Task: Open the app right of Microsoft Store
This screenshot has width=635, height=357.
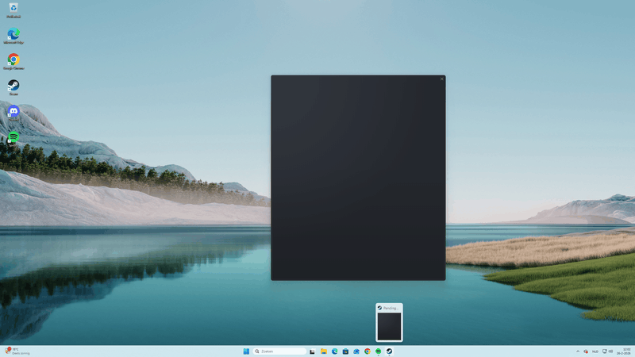Action: coord(356,351)
